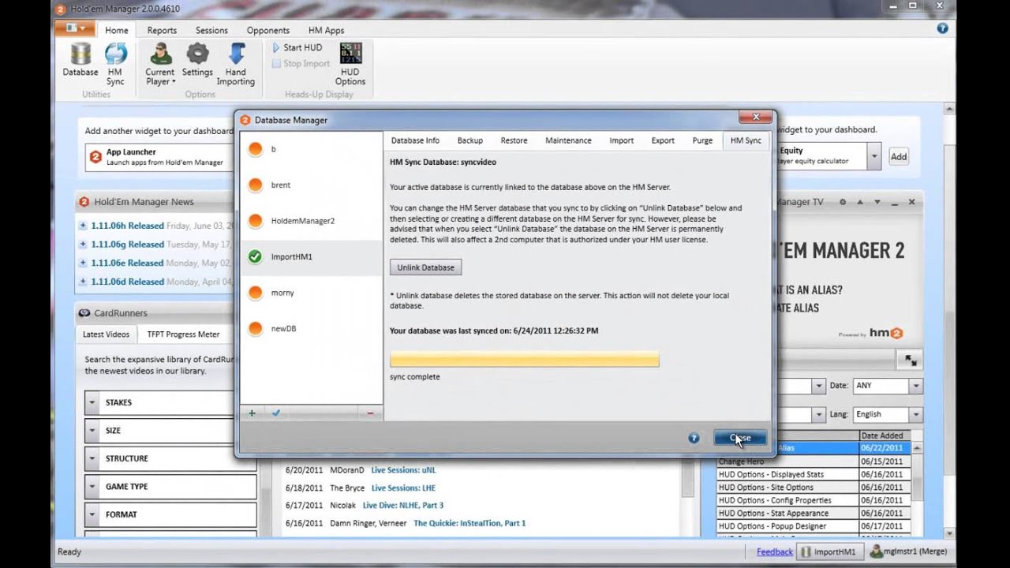Click the yellow sync progress bar

[x=524, y=359]
